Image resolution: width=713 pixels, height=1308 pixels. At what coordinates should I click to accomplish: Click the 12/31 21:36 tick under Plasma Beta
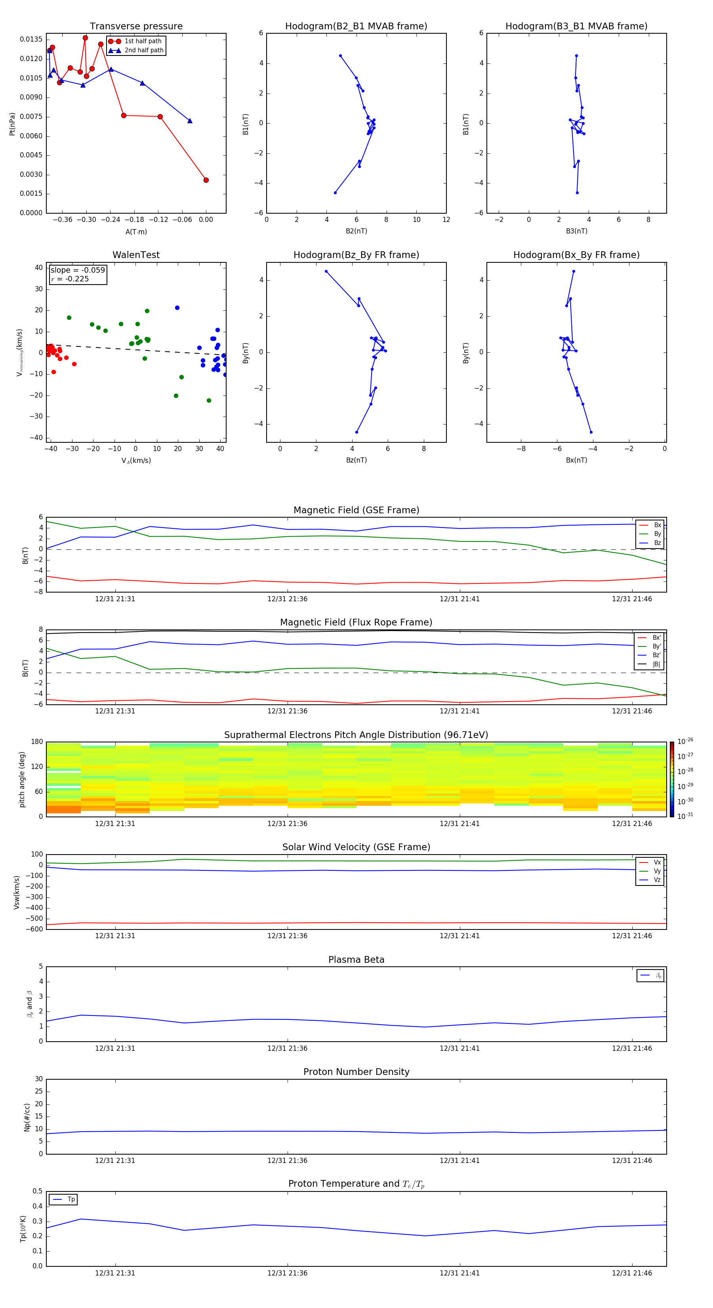tap(287, 1048)
